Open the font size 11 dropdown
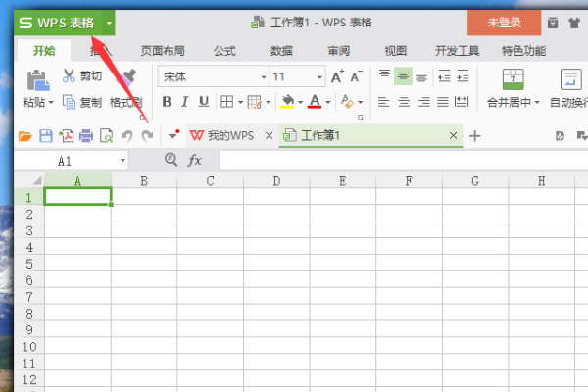This screenshot has width=588, height=392. [x=319, y=77]
